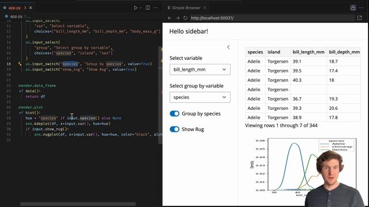Click 'render.plot' decorator in code

pyautogui.click(x=31, y=108)
